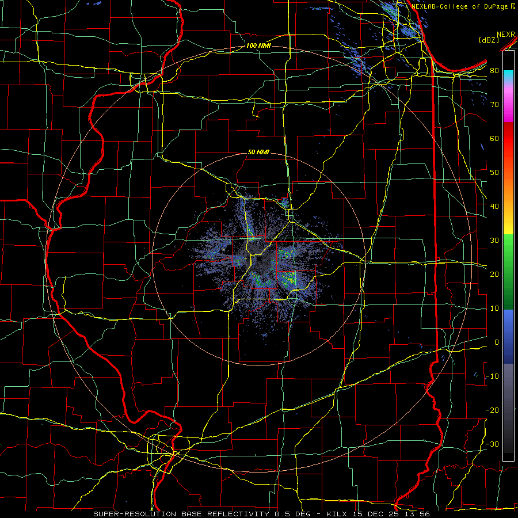This screenshot has width=518, height=518.
Task: Click the 20 dBZ scale value
Action: [x=494, y=275]
